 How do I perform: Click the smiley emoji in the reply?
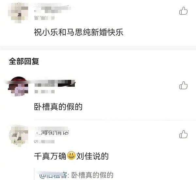(71, 155)
